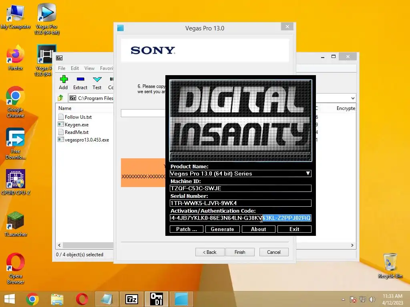Open Chrome from the taskbar
410x307 pixels.
pos(32,299)
